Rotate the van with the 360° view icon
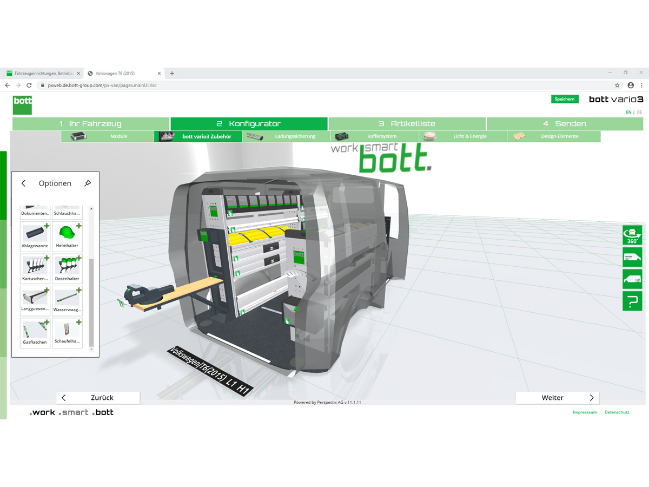 [x=632, y=235]
